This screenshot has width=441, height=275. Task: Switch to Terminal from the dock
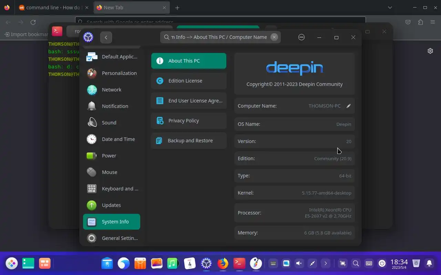click(239, 264)
